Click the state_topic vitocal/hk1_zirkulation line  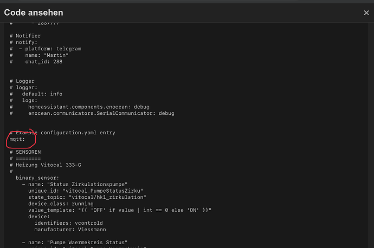point(87,197)
